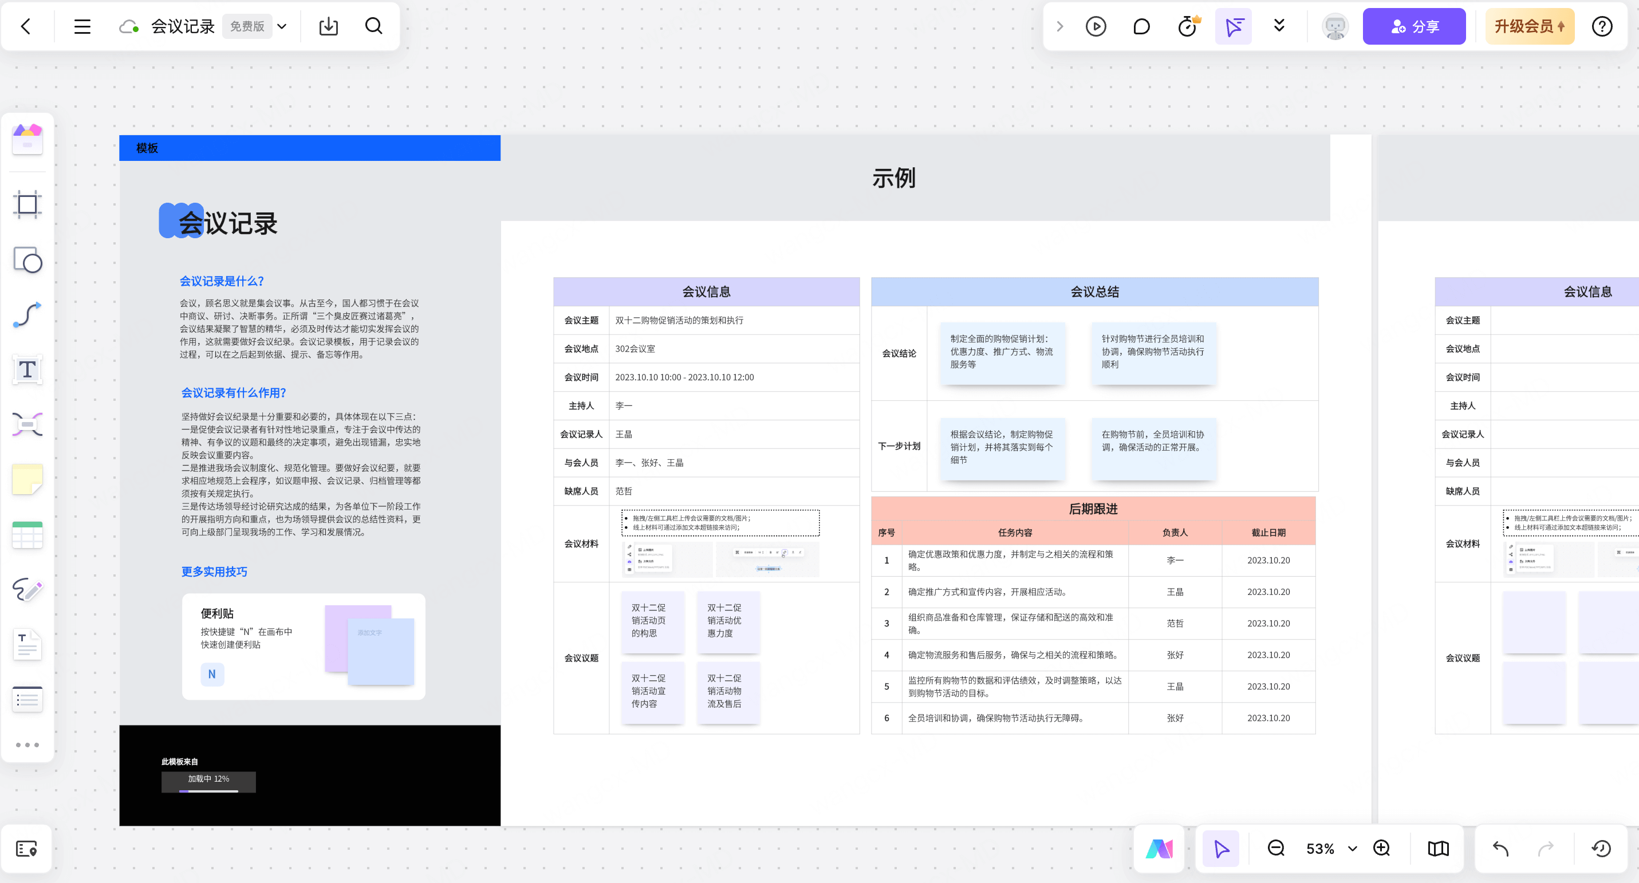1639x883 pixels.
Task: Show more sidebar tools ellipsis
Action: click(27, 745)
